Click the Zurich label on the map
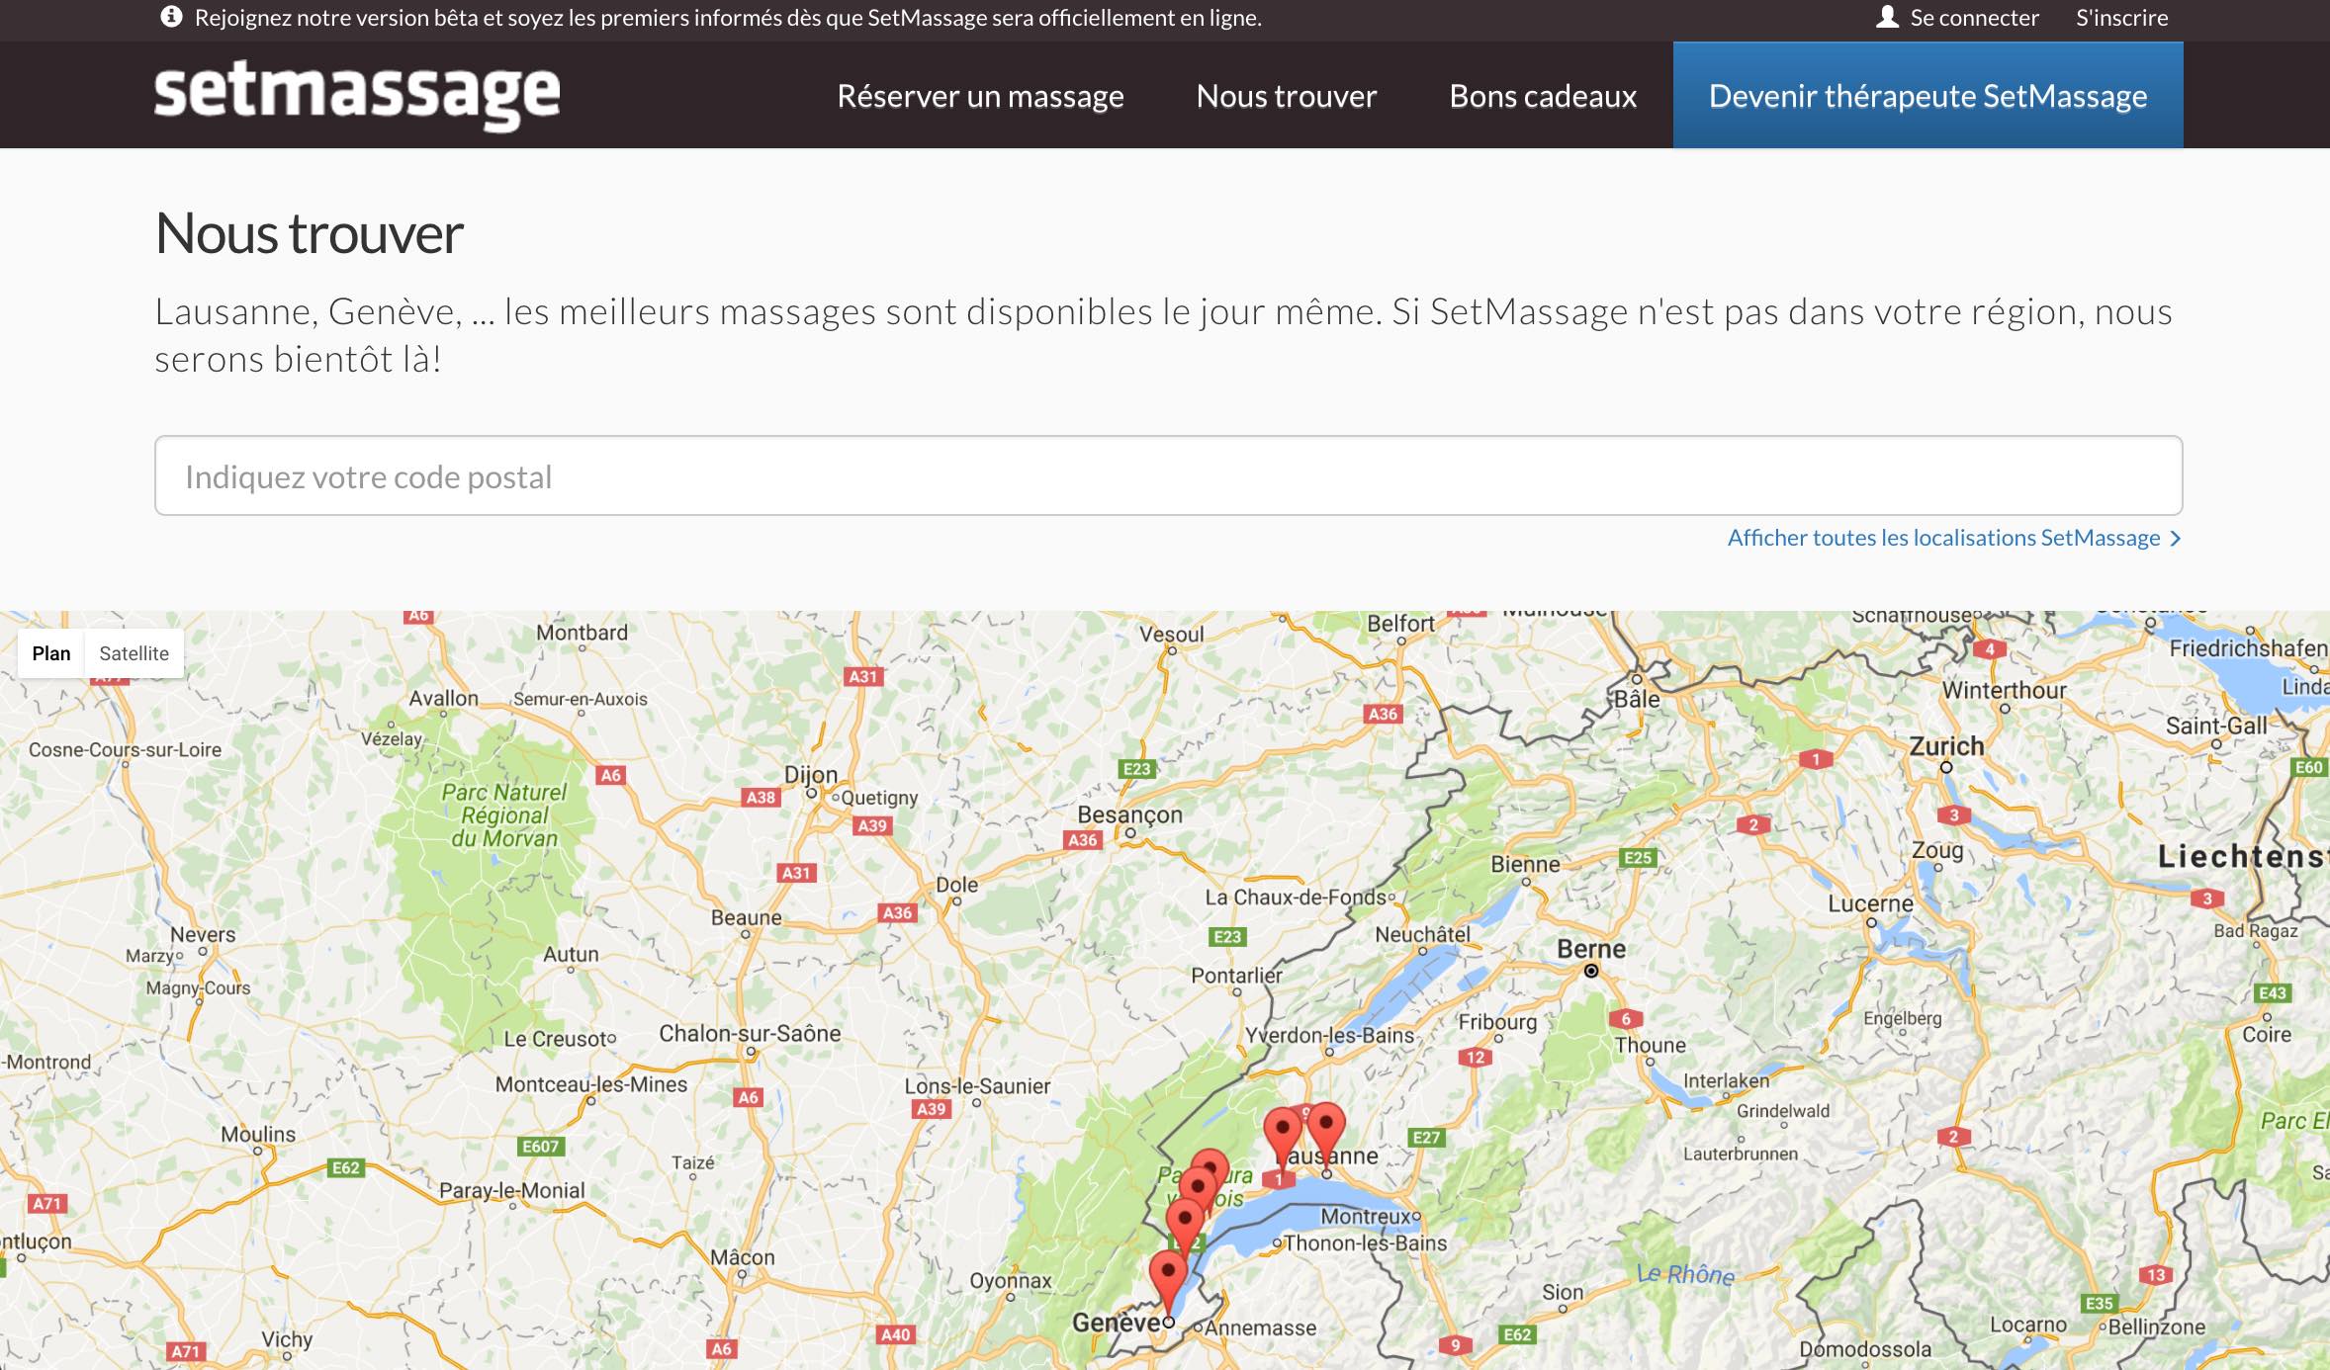The width and height of the screenshot is (2330, 1370). click(1946, 746)
